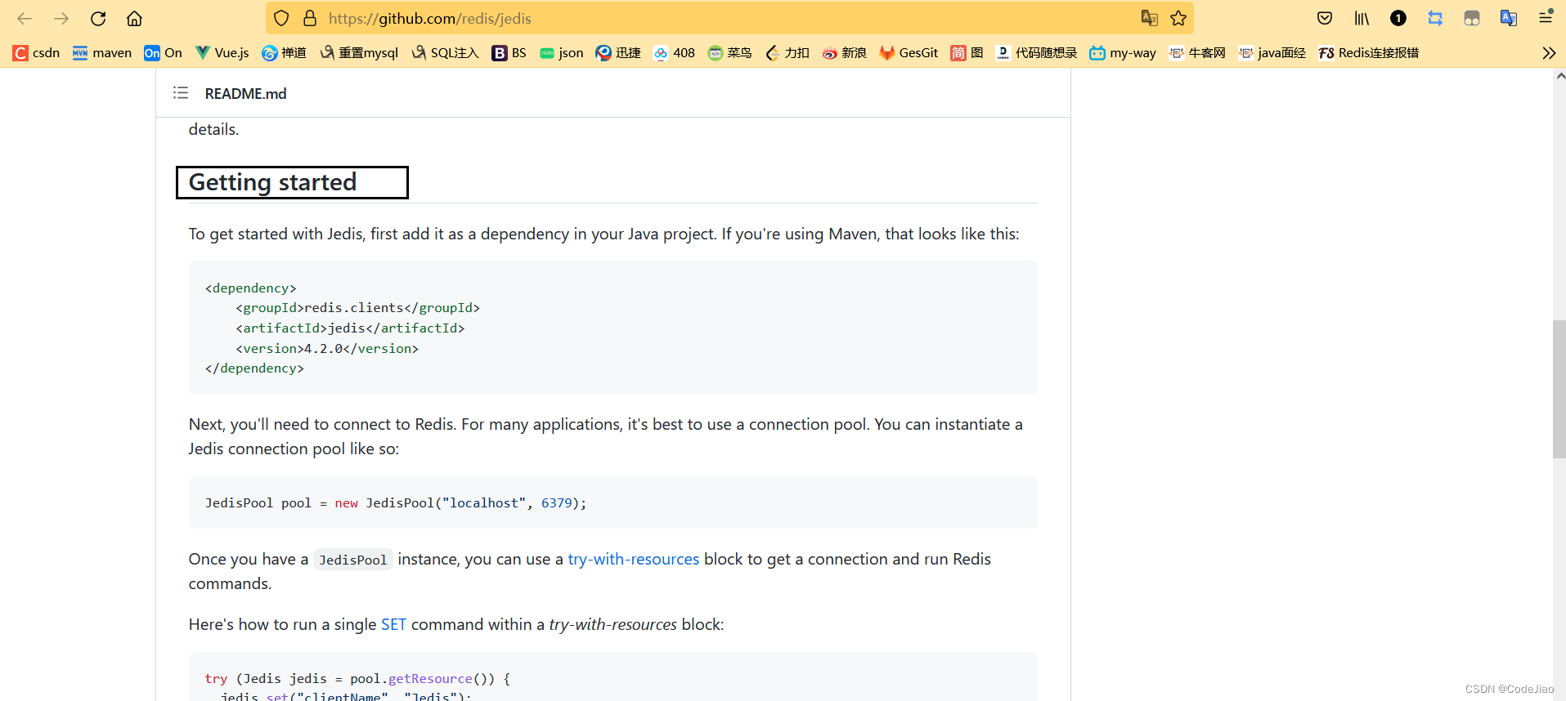This screenshot has height=701, width=1566.
Task: Open the black circle extension icon
Action: tap(1398, 18)
